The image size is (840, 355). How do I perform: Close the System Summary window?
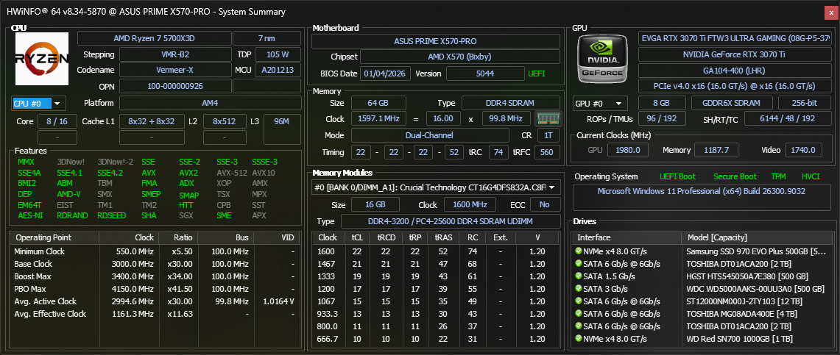coord(831,12)
